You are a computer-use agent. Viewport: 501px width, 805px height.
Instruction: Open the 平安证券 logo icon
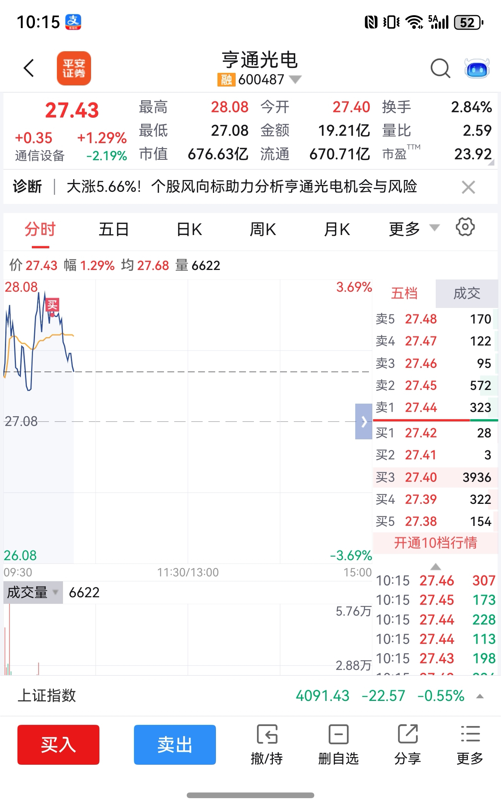click(74, 68)
